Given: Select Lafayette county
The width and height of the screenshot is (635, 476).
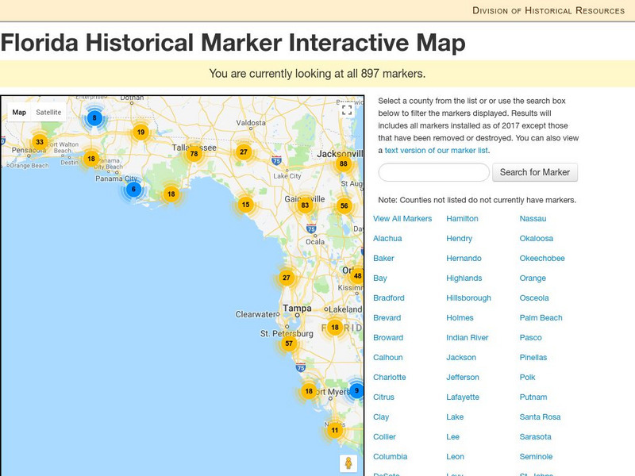Looking at the screenshot, I should click(463, 397).
